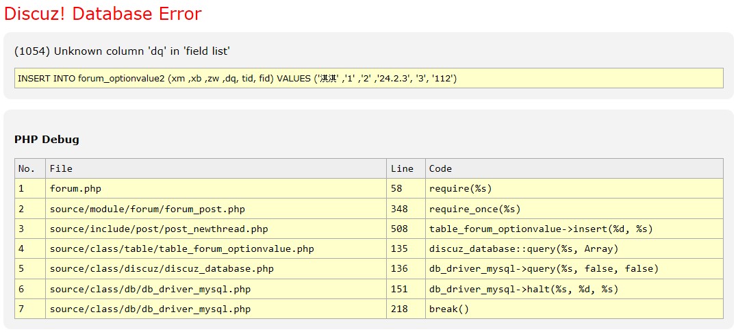
Task: Click the 'require_once(%s)' code cell
Action: click(x=574, y=209)
